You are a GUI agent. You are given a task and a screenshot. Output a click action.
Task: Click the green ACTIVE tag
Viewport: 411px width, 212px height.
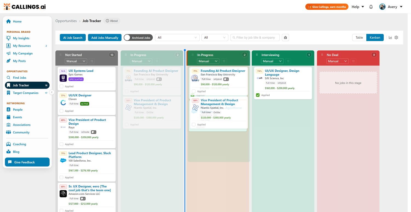[x=85, y=104]
